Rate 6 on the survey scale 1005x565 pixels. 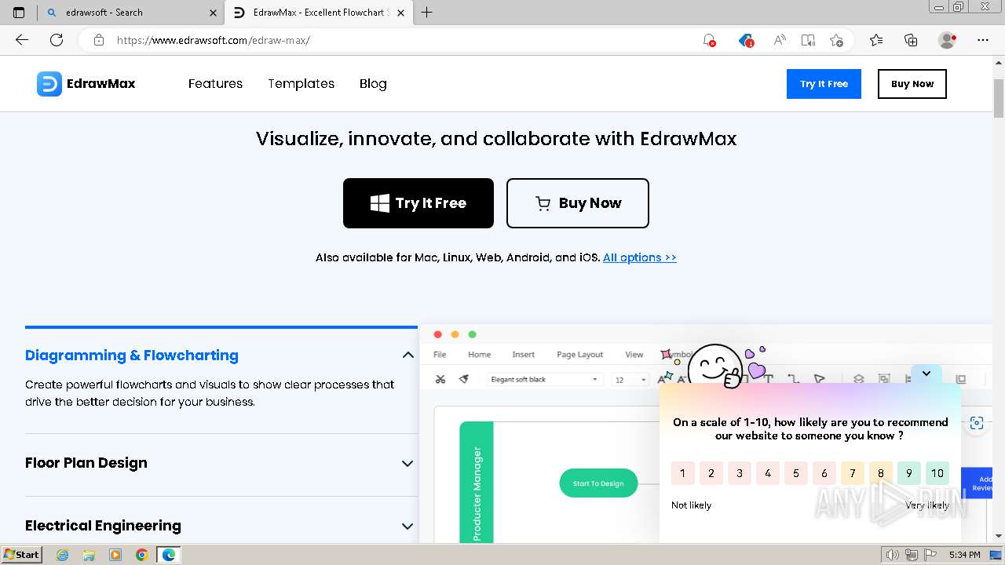824,473
